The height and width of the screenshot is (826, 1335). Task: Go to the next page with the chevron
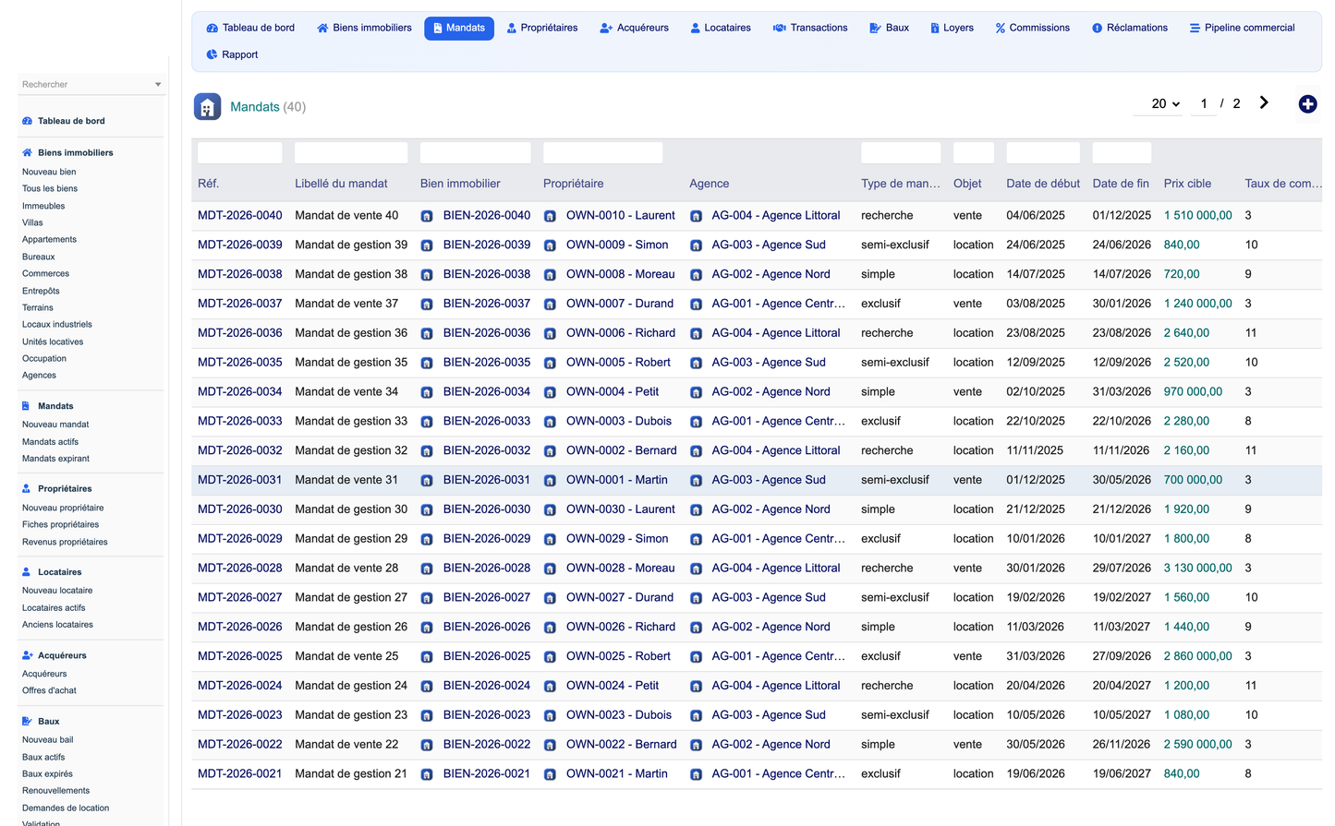pyautogui.click(x=1264, y=103)
